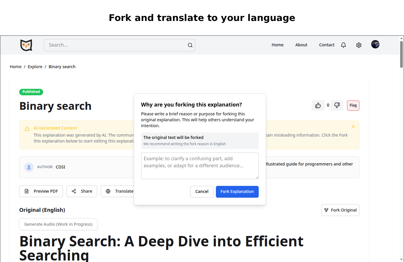
Task: Share the explanation
Action: point(82,191)
